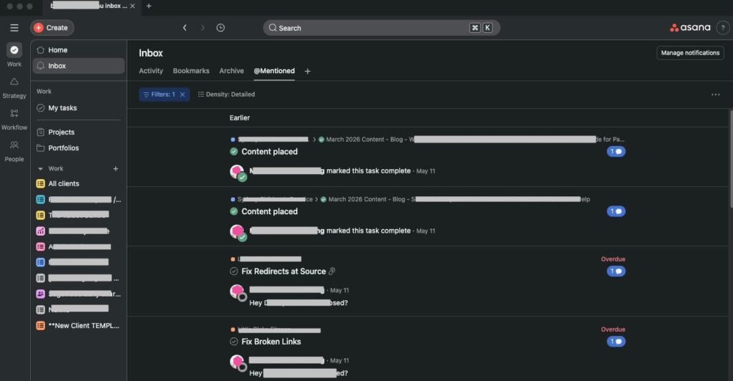Open Strategy in the left rail
Image resolution: width=733 pixels, height=381 pixels.
point(14,88)
